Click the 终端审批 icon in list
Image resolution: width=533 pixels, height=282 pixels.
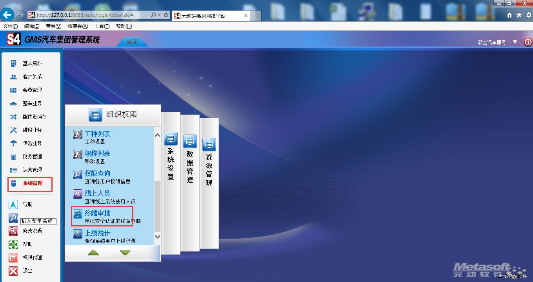coord(78,214)
